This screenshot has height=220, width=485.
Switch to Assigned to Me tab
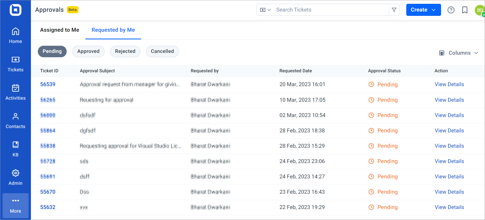(60, 30)
